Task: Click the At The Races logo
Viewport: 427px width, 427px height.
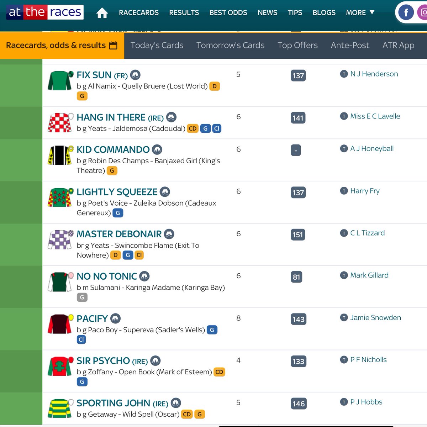Action: (x=45, y=12)
